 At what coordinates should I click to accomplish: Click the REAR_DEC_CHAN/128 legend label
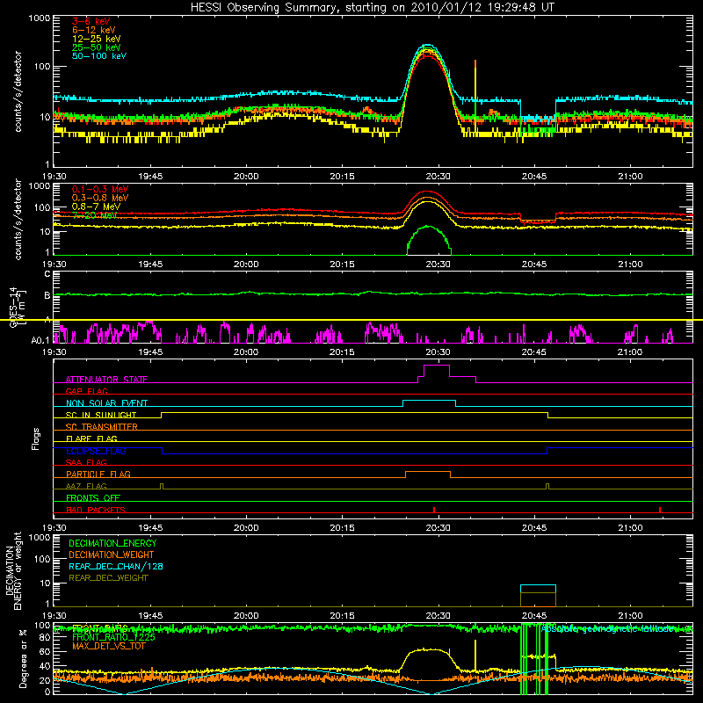[116, 566]
